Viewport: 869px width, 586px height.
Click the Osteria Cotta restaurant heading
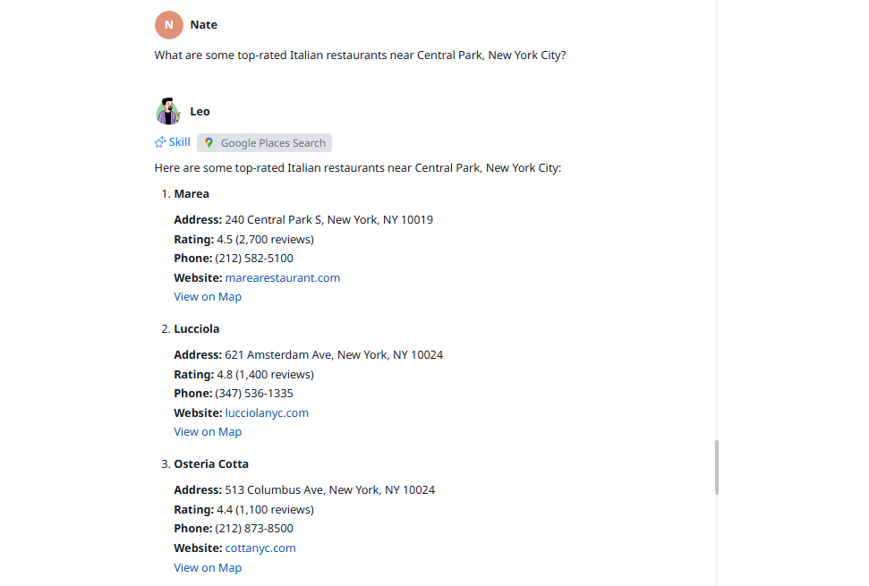211,464
